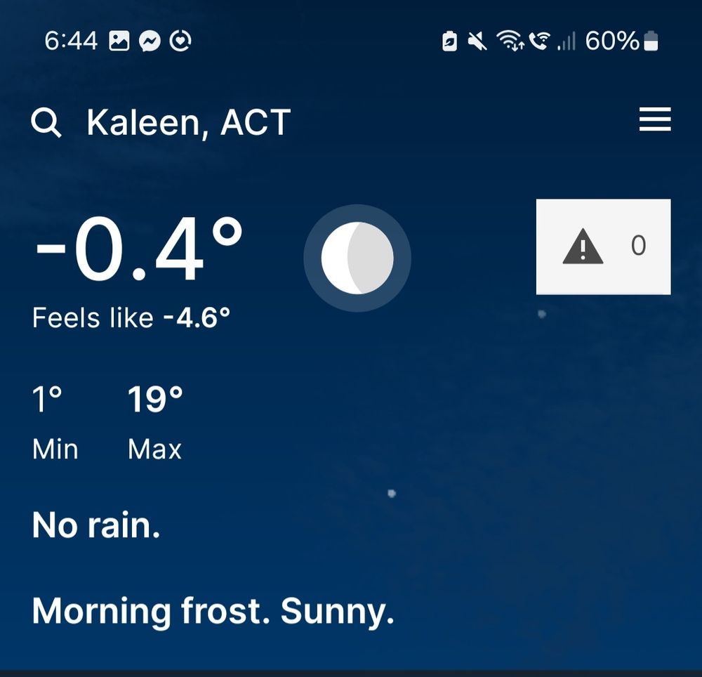Click the moon phase weather icon
Screen dimensions: 702x677
point(357,258)
